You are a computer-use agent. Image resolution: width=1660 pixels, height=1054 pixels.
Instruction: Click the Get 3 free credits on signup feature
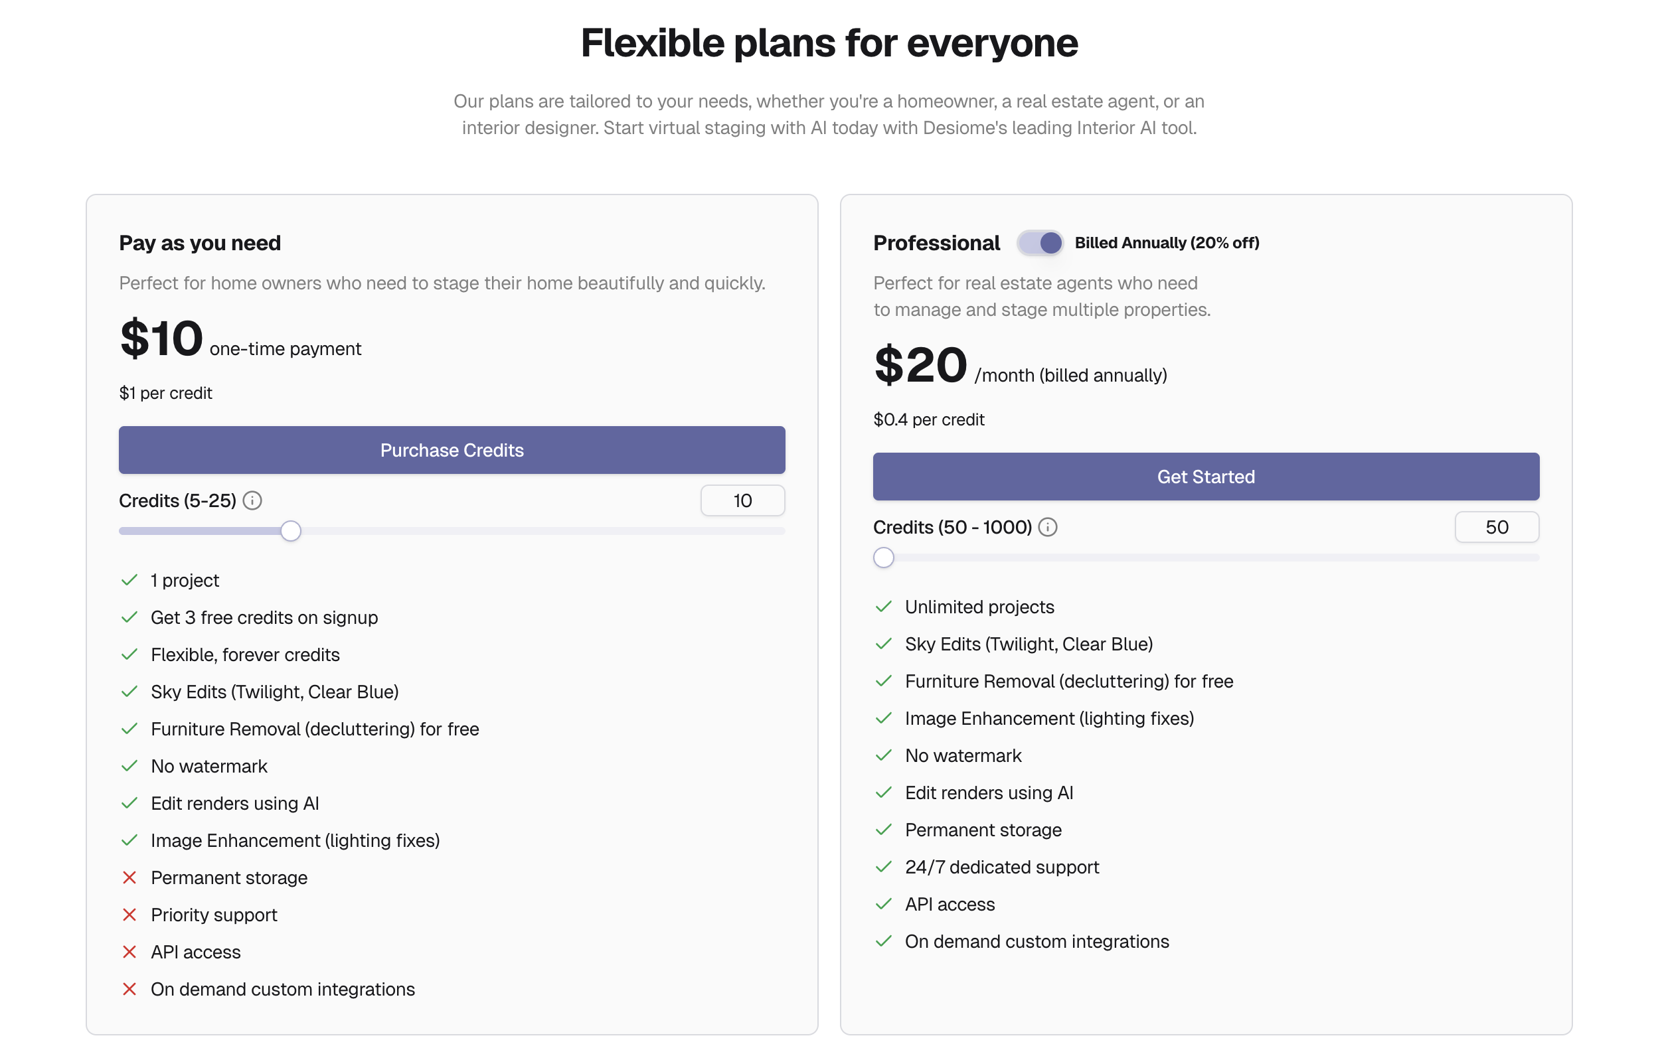pyautogui.click(x=264, y=617)
